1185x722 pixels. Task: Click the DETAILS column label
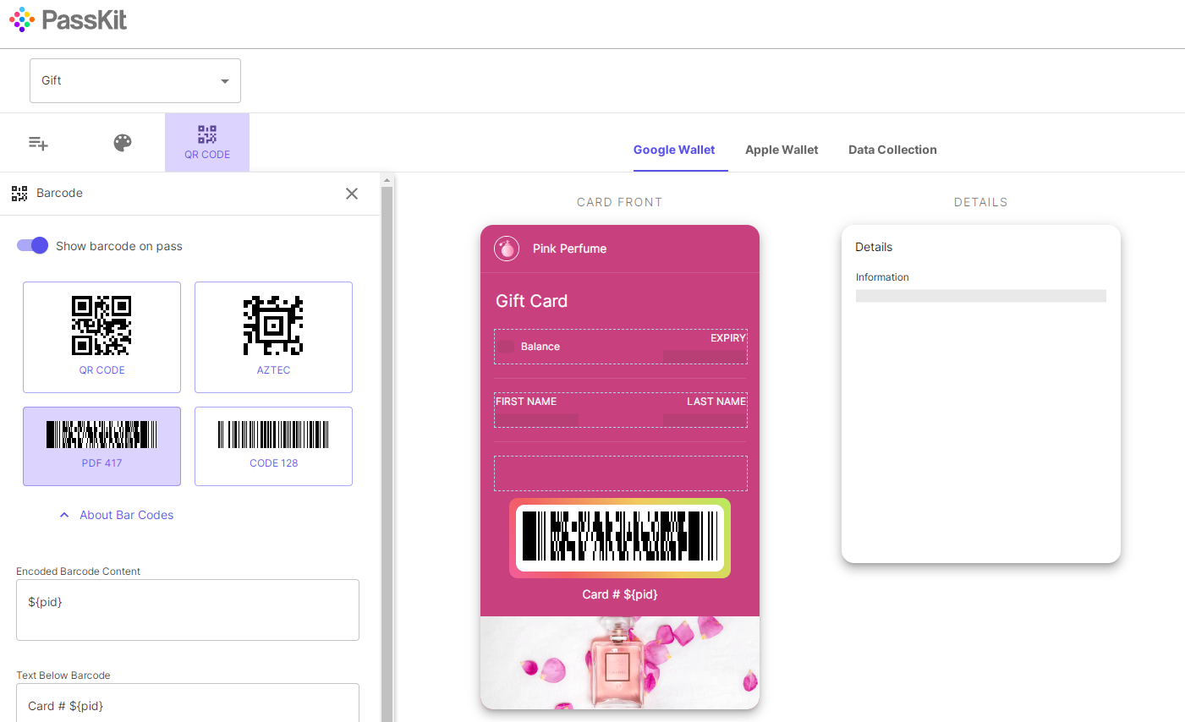click(980, 202)
